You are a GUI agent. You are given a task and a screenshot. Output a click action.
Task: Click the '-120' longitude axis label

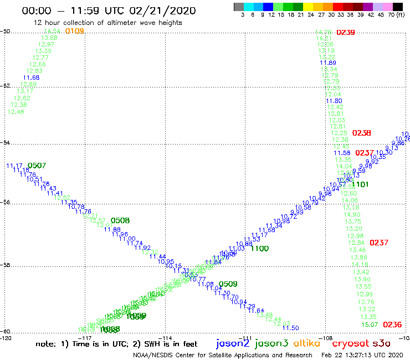(x=6, y=338)
